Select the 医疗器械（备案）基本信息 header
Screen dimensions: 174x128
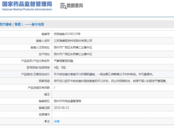22,24
